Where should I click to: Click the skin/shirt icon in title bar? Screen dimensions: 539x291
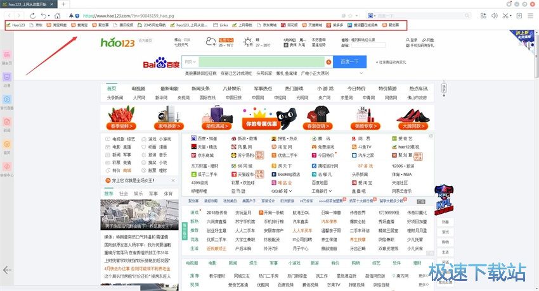pos(509,4)
